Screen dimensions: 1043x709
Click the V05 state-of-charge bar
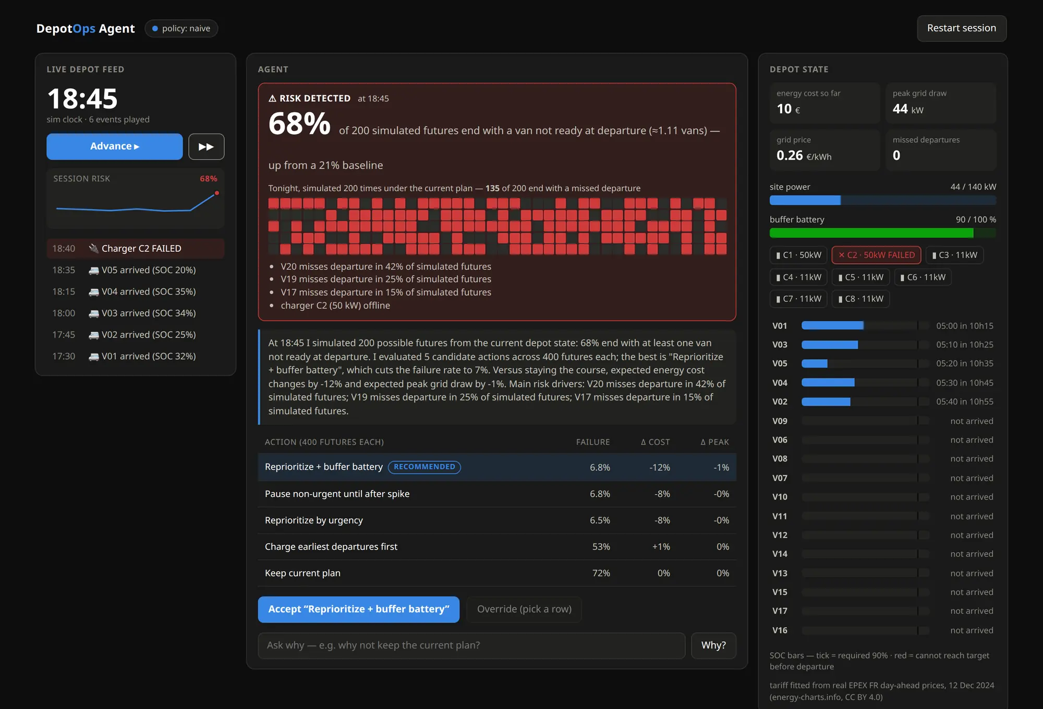tap(865, 363)
